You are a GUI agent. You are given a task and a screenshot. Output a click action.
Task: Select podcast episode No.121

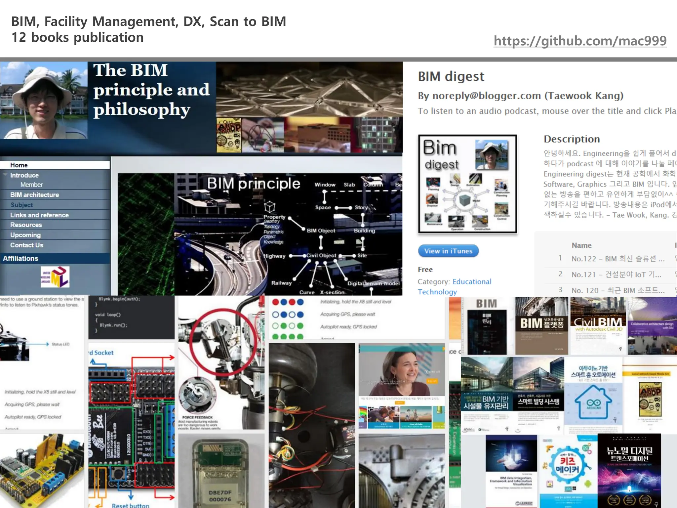pyautogui.click(x=616, y=275)
